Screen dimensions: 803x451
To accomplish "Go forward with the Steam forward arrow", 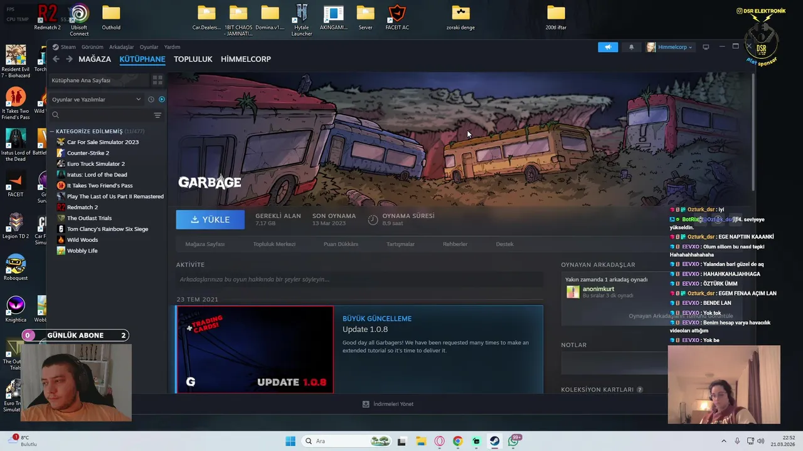I will tap(69, 59).
